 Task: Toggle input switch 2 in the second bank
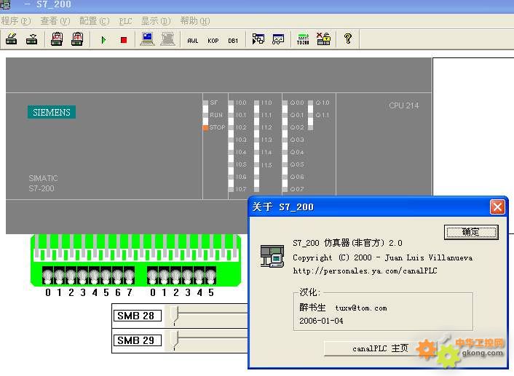coord(175,276)
